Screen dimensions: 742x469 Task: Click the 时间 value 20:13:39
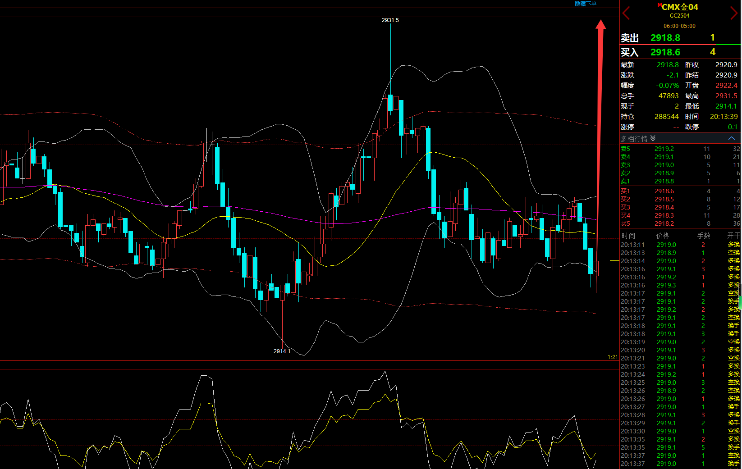724,117
